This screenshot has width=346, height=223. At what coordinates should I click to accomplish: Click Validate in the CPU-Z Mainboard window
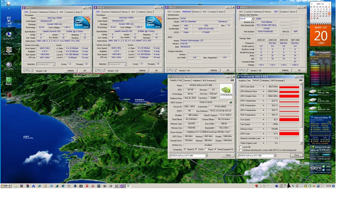[x=214, y=70]
